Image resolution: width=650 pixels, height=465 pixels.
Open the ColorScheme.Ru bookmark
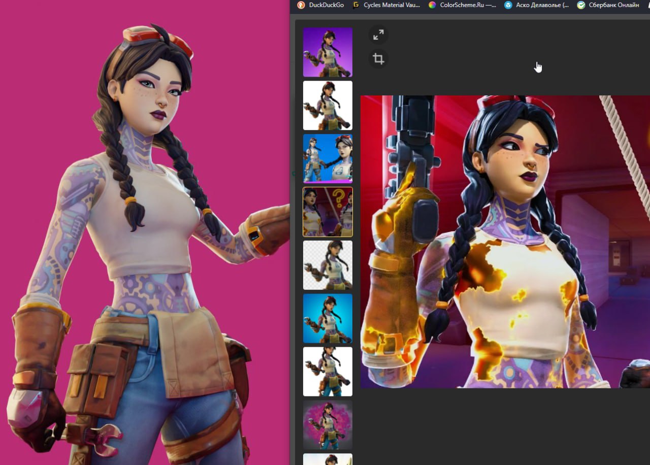(x=463, y=5)
